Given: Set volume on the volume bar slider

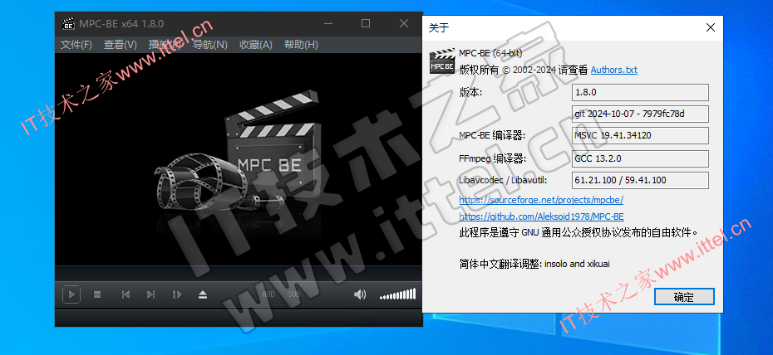Looking at the screenshot, I should pos(398,294).
